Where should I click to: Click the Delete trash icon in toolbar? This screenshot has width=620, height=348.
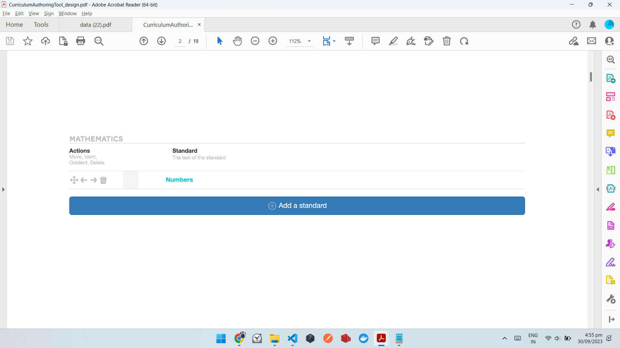coord(447,41)
